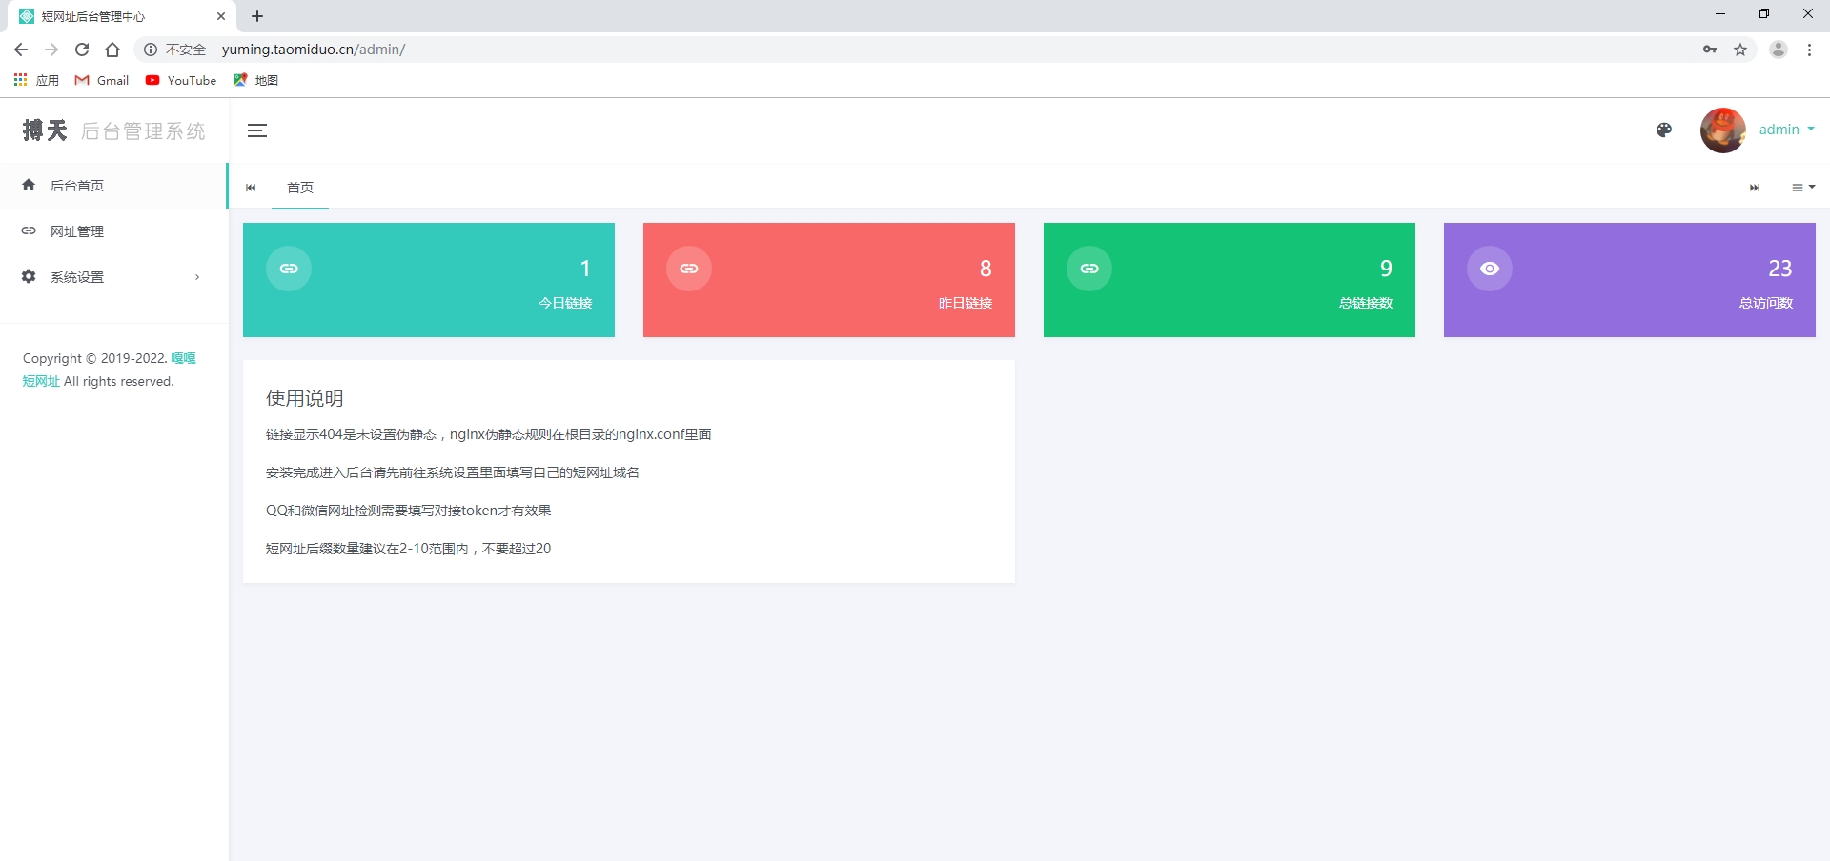Viewport: 1830px width, 861px height.
Task: Open the tab operations dropdown menu
Action: pos(1803,188)
